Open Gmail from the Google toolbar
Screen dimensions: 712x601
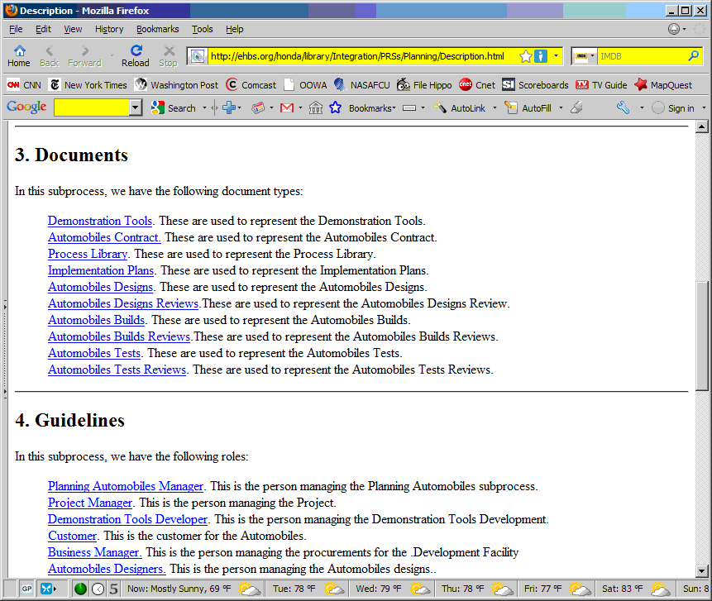click(287, 108)
